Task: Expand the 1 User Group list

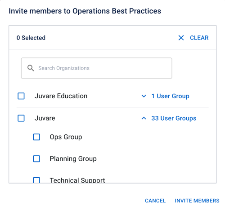Action: [x=170, y=96]
